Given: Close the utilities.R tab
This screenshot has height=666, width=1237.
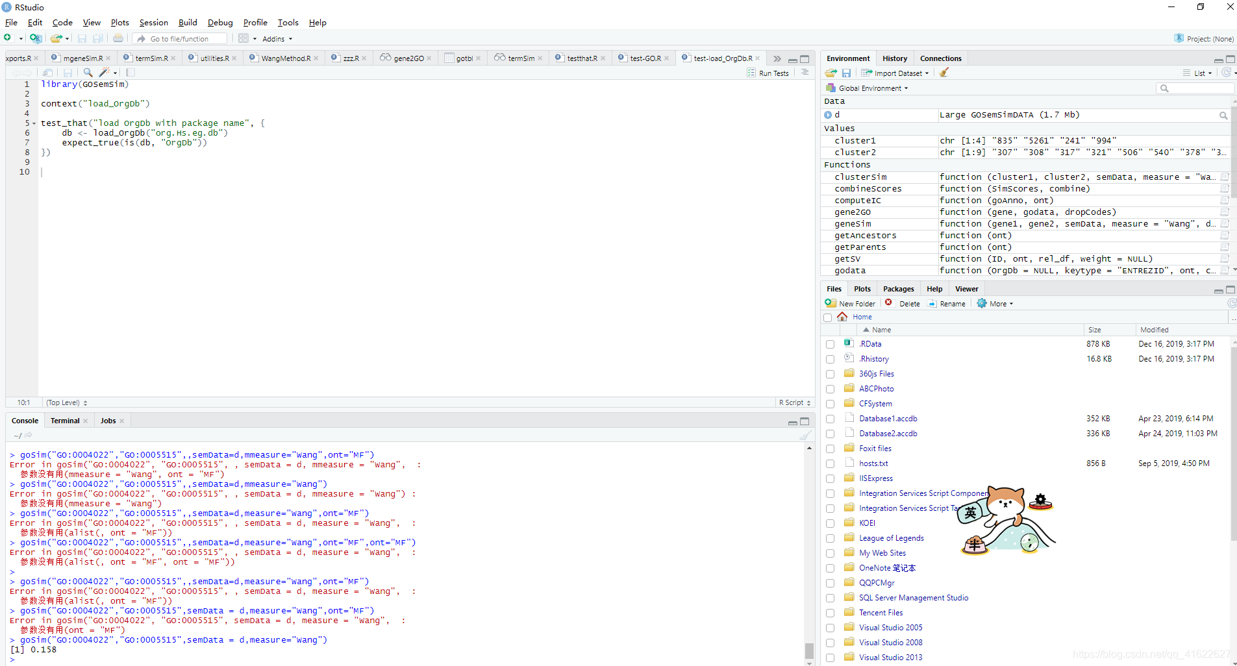Looking at the screenshot, I should (235, 58).
